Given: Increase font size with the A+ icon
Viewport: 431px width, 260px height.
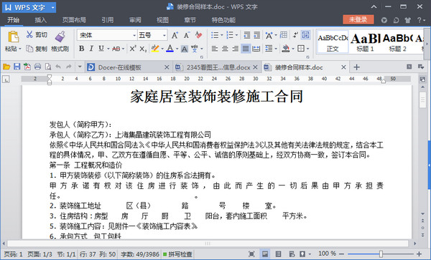Looking at the screenshot, I should point(175,35).
